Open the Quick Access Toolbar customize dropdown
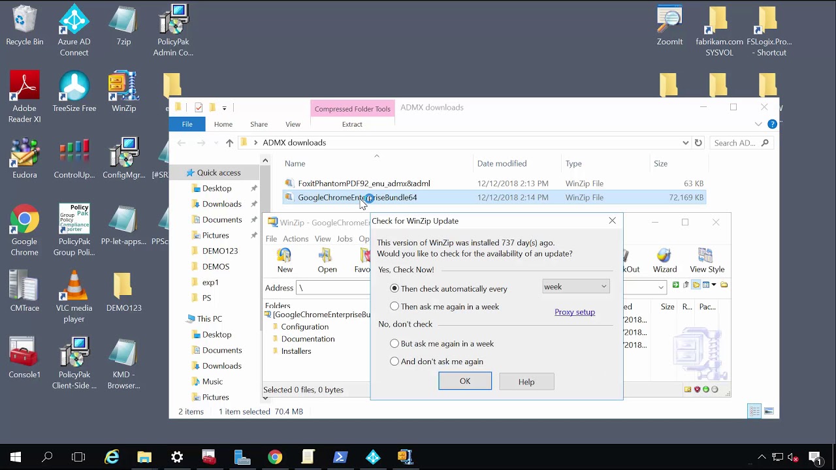This screenshot has width=836, height=470. click(x=224, y=108)
